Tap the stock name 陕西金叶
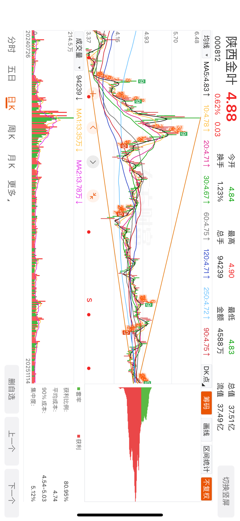Viewport: 240px width, 521px height. (231, 60)
